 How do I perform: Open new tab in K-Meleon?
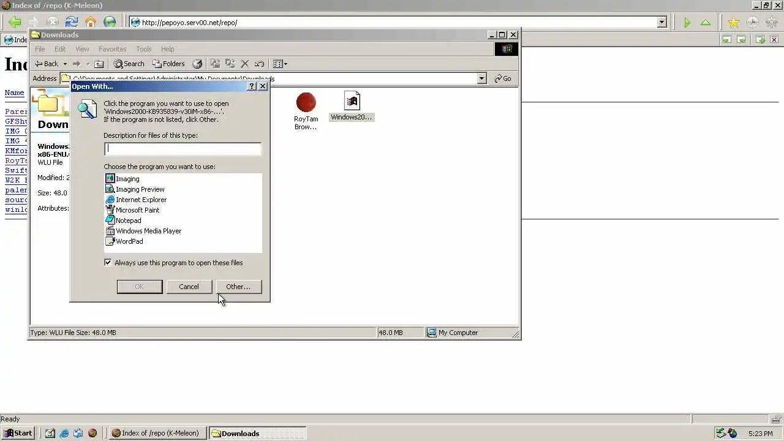pos(760,40)
